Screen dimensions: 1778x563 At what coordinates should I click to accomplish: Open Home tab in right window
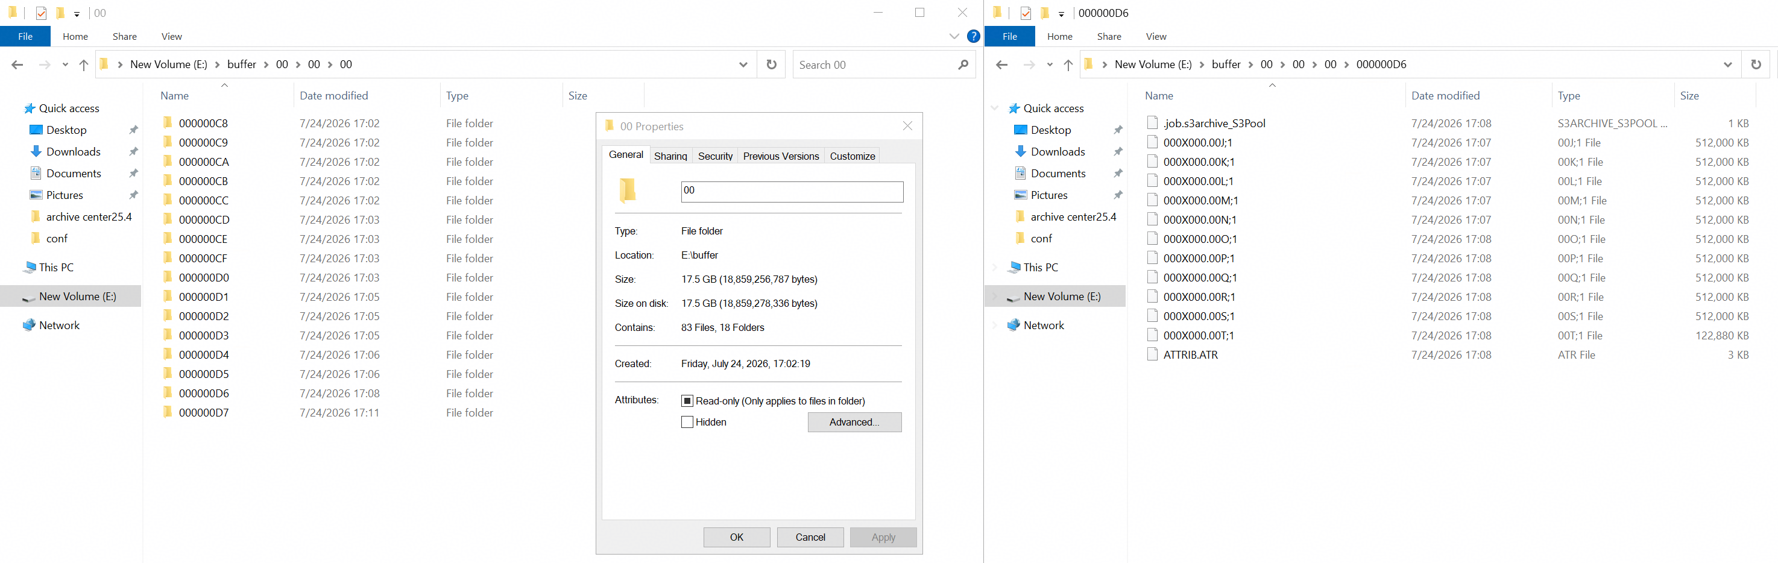click(1059, 37)
